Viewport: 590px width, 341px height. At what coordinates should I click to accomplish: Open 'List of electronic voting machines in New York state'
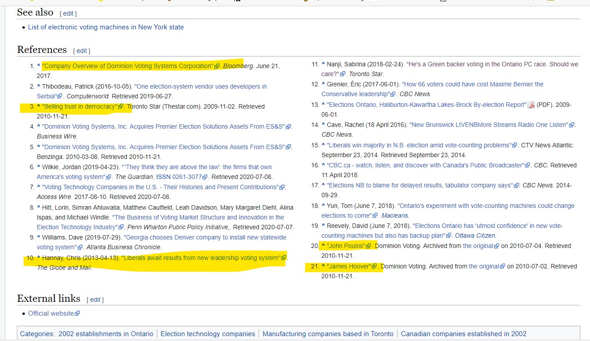106,27
